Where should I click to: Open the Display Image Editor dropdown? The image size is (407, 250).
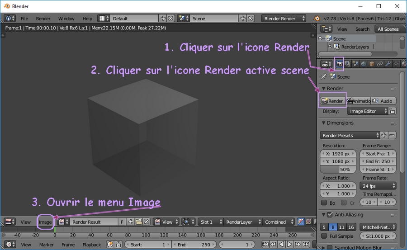tap(367, 111)
